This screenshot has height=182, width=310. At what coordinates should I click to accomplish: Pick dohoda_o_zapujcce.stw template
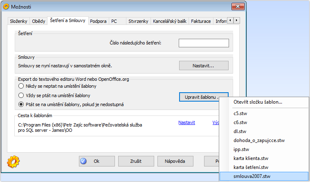258,140
